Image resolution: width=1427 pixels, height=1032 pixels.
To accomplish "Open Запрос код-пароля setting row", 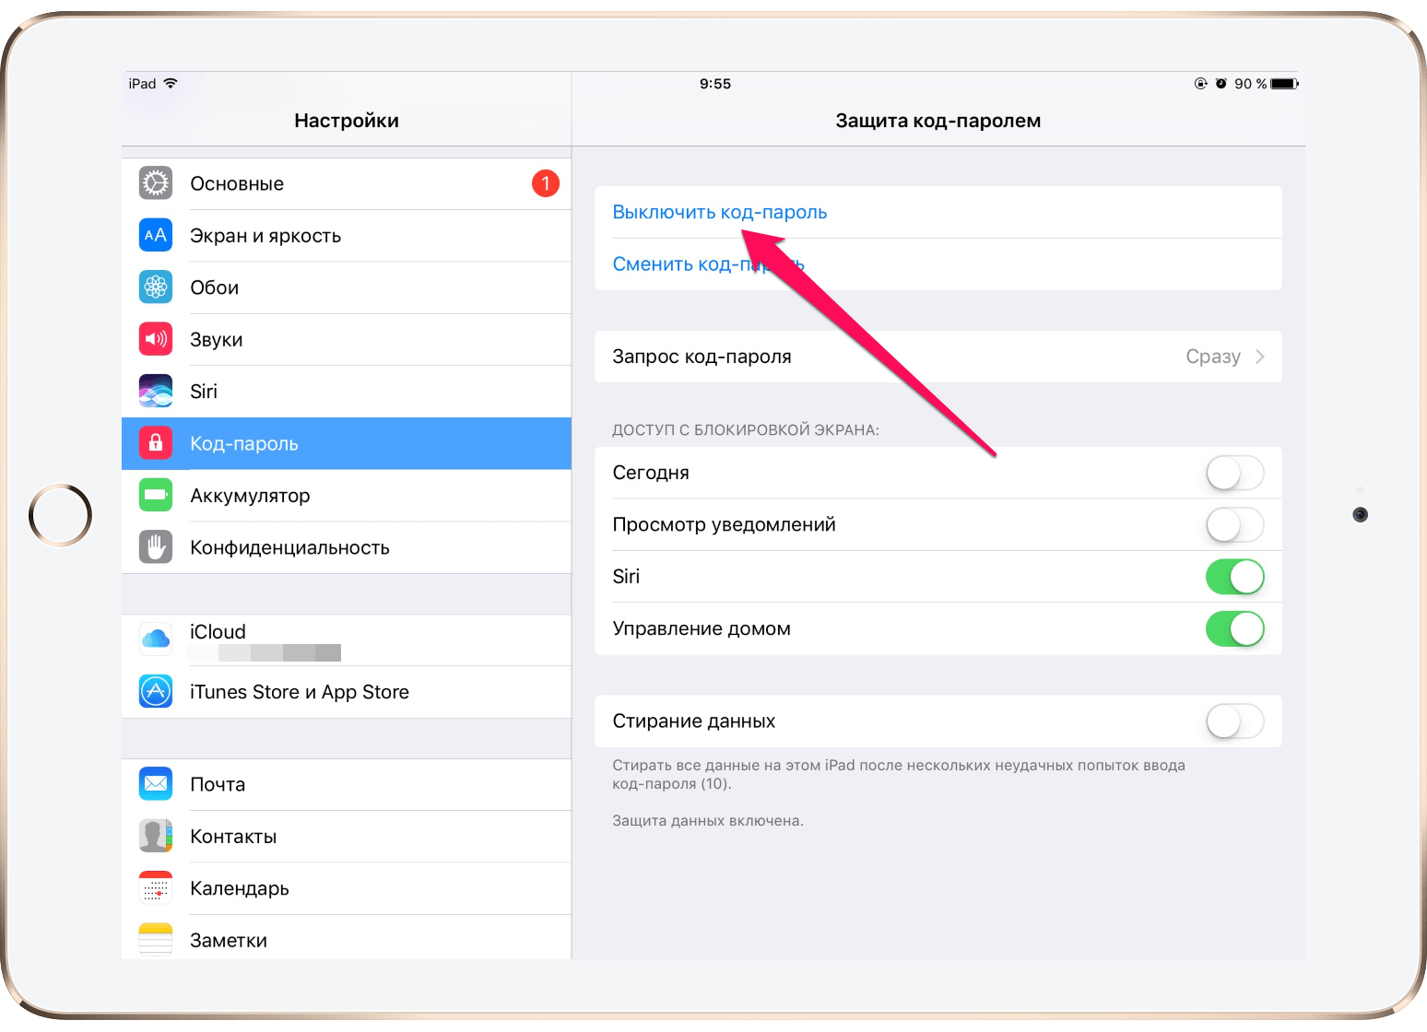I will [938, 357].
